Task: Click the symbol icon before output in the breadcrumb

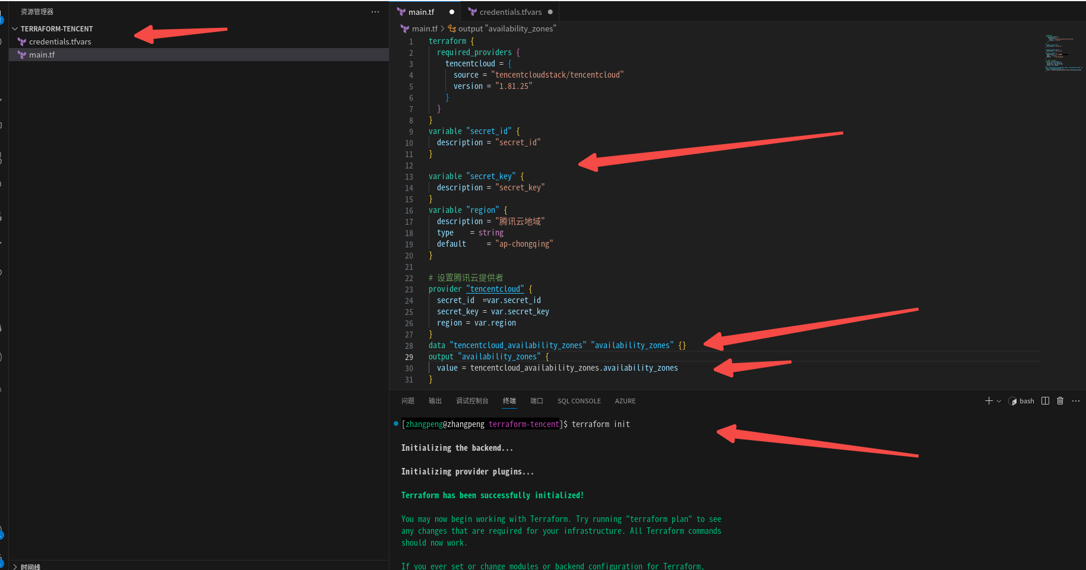Action: pos(451,28)
